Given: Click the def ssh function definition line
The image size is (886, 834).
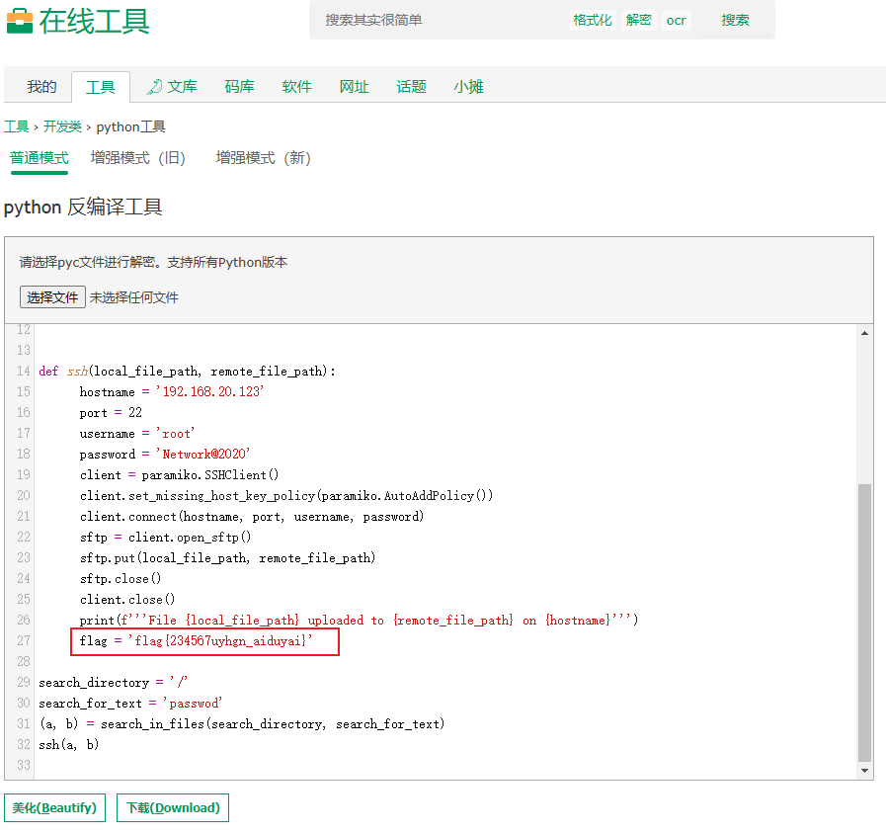Looking at the screenshot, I should [187, 372].
